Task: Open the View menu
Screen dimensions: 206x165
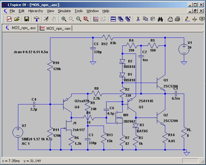Action: point(50,11)
